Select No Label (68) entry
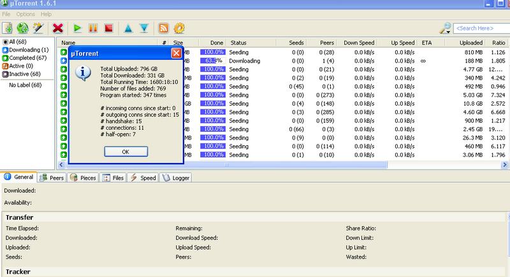 pyautogui.click(x=25, y=85)
